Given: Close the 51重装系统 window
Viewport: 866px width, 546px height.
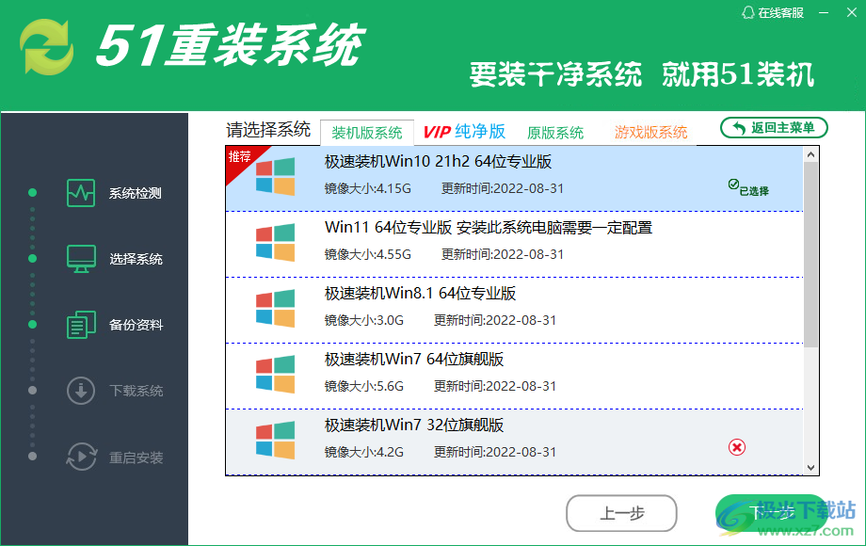Looking at the screenshot, I should pyautogui.click(x=852, y=12).
